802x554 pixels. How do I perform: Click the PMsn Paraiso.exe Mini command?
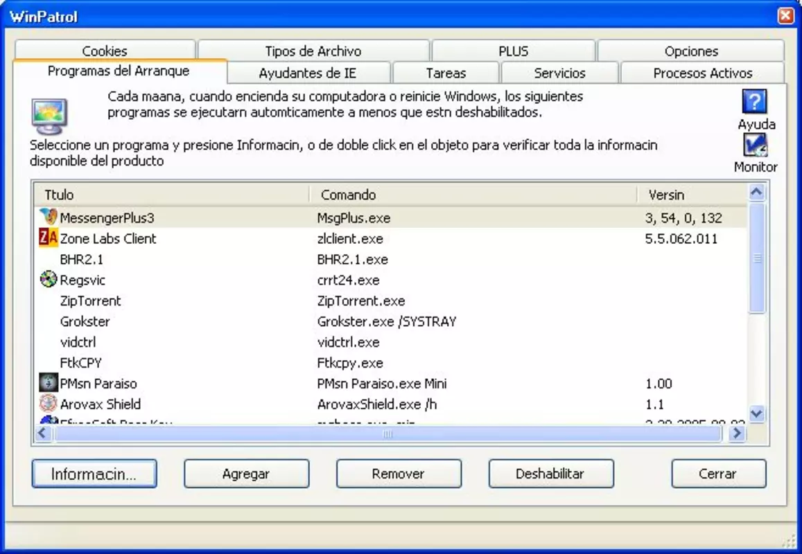tap(382, 384)
